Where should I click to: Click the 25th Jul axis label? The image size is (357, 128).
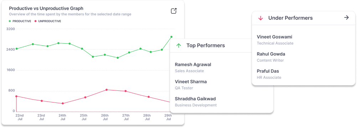coord(84,117)
